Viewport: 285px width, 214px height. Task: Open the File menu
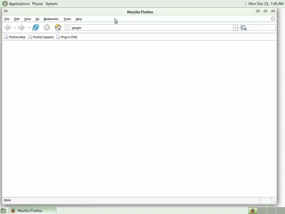pyautogui.click(x=7, y=19)
